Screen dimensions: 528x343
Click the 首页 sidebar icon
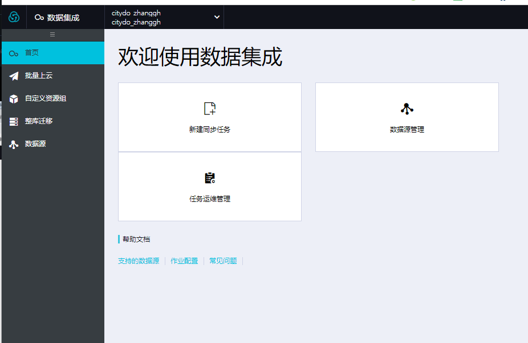[x=14, y=53]
